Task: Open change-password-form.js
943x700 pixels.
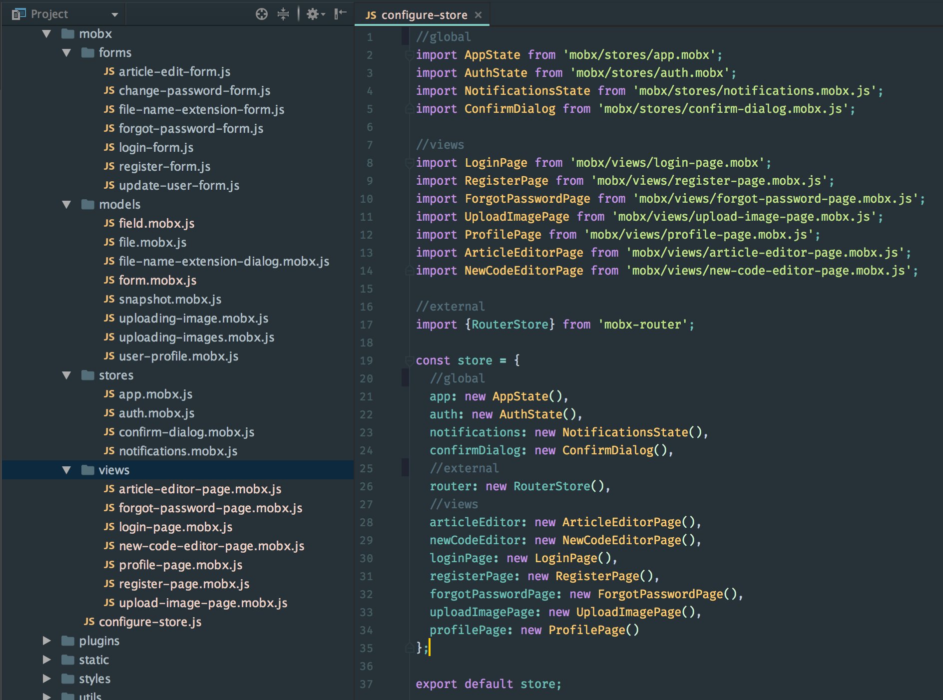Action: coord(194,90)
